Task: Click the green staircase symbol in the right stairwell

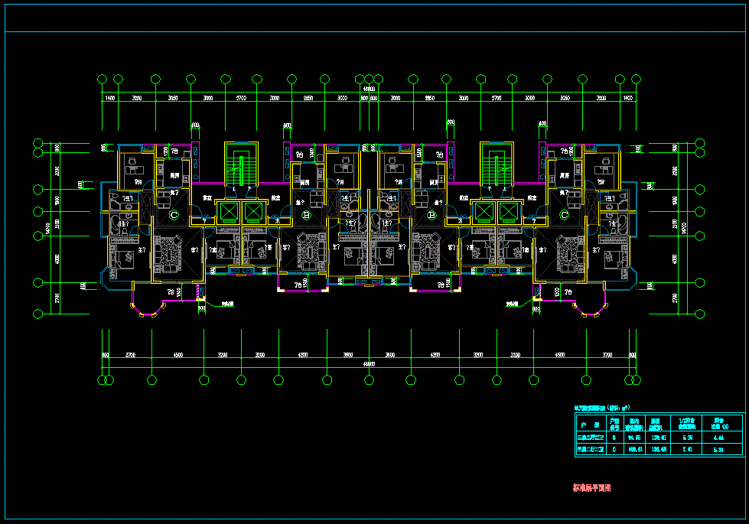Action: pos(497,169)
